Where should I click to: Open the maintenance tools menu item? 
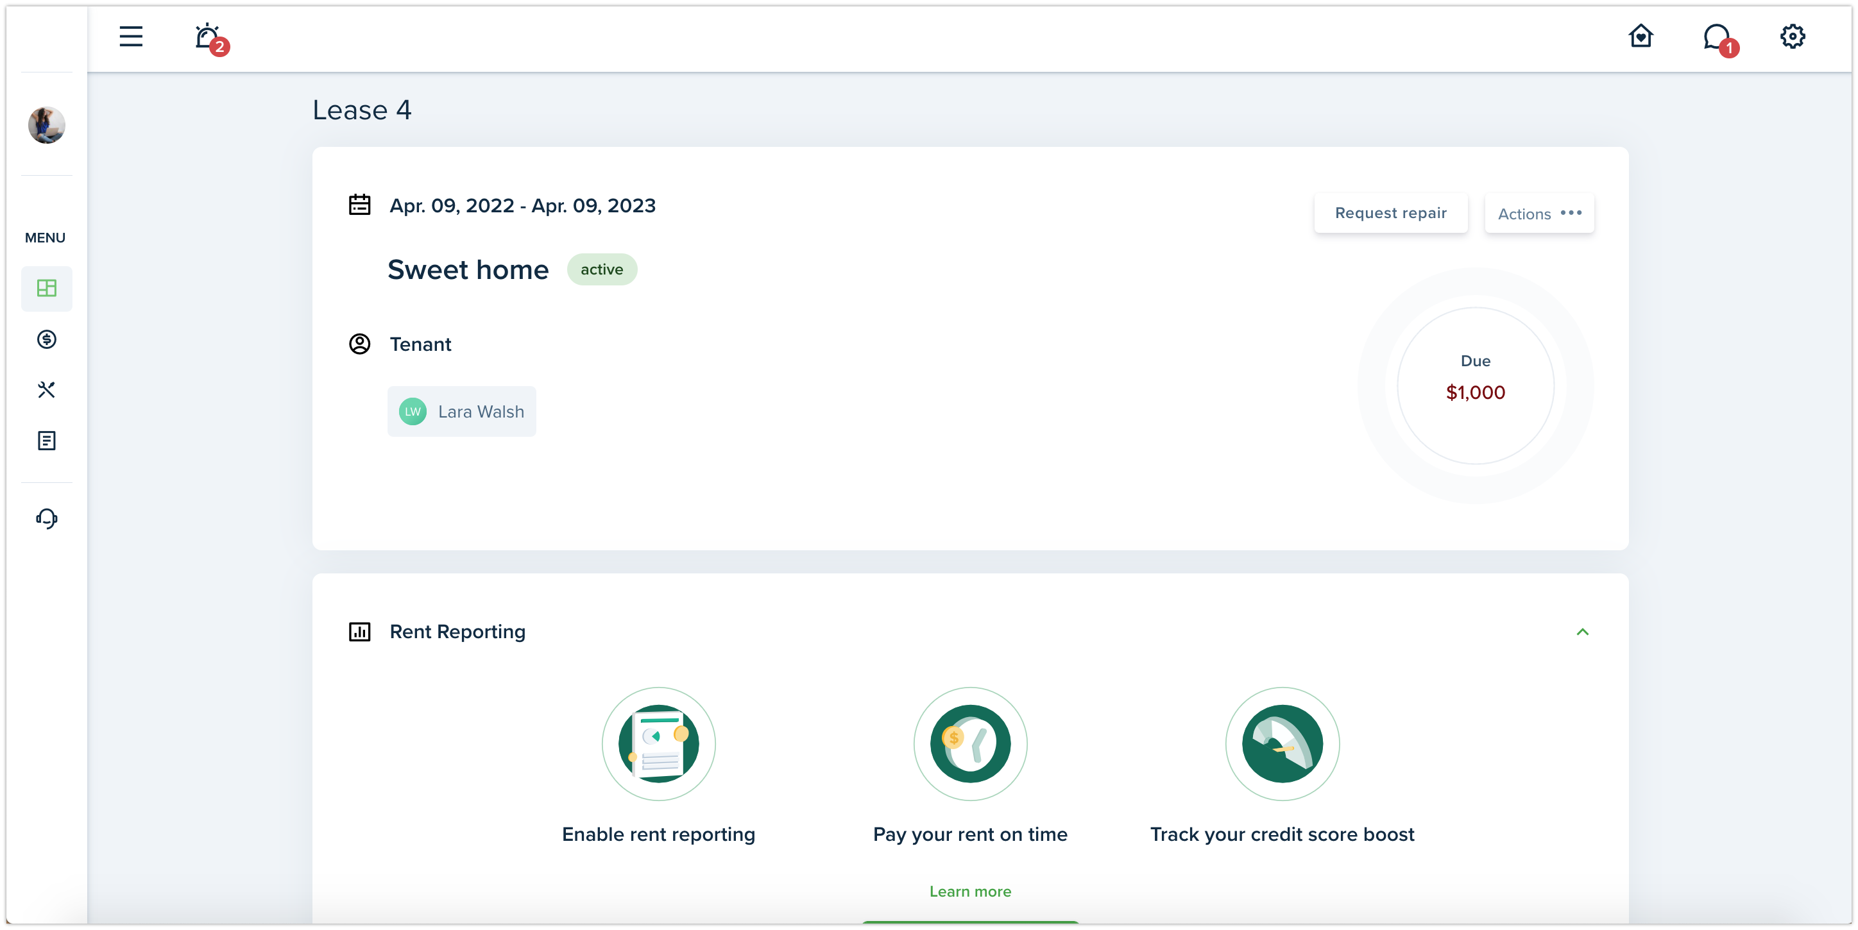46,389
